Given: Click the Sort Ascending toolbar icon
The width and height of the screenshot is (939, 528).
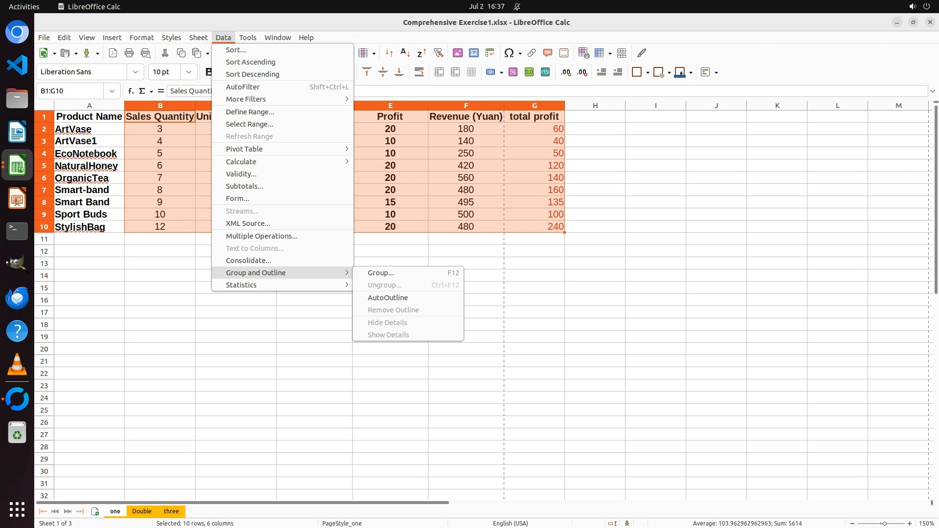Looking at the screenshot, I should pos(405,53).
